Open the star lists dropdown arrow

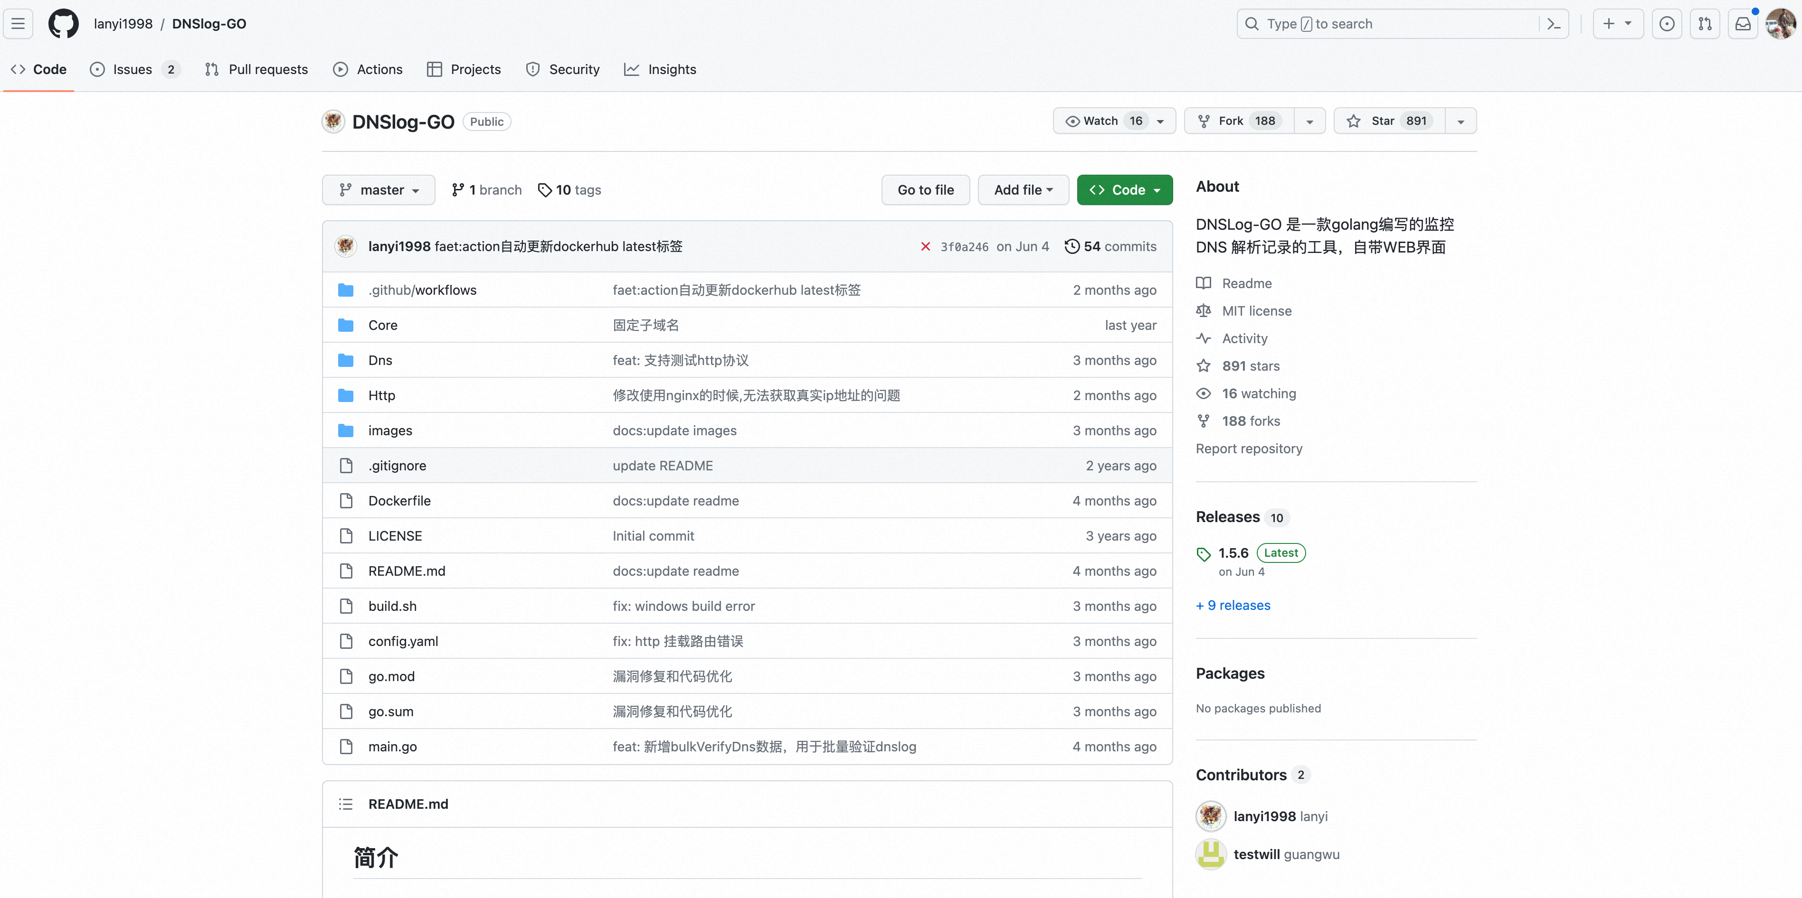(x=1461, y=121)
